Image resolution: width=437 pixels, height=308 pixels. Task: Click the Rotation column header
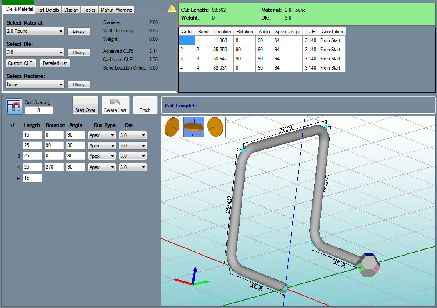245,32
